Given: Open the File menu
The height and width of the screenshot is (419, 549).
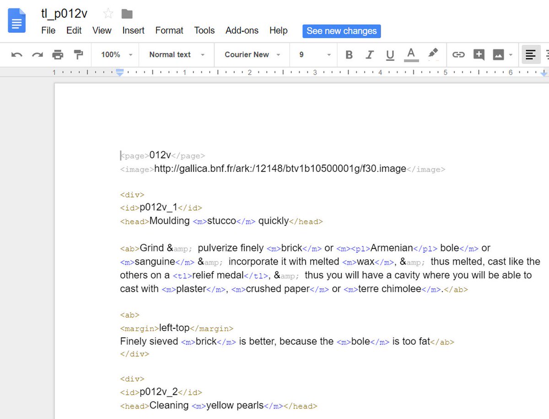Looking at the screenshot, I should (48, 31).
